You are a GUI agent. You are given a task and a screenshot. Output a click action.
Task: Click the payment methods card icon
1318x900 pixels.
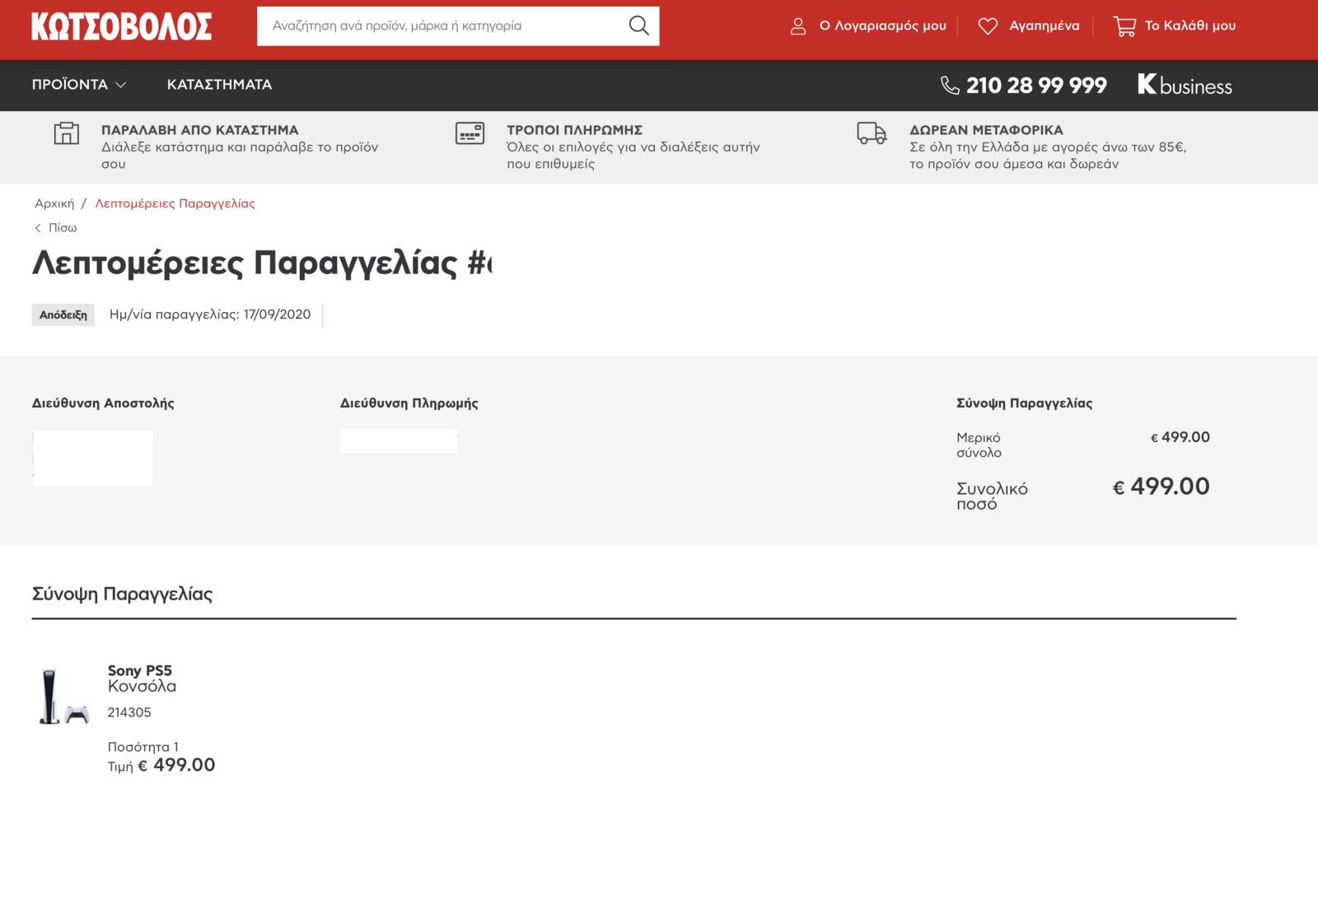(x=470, y=133)
